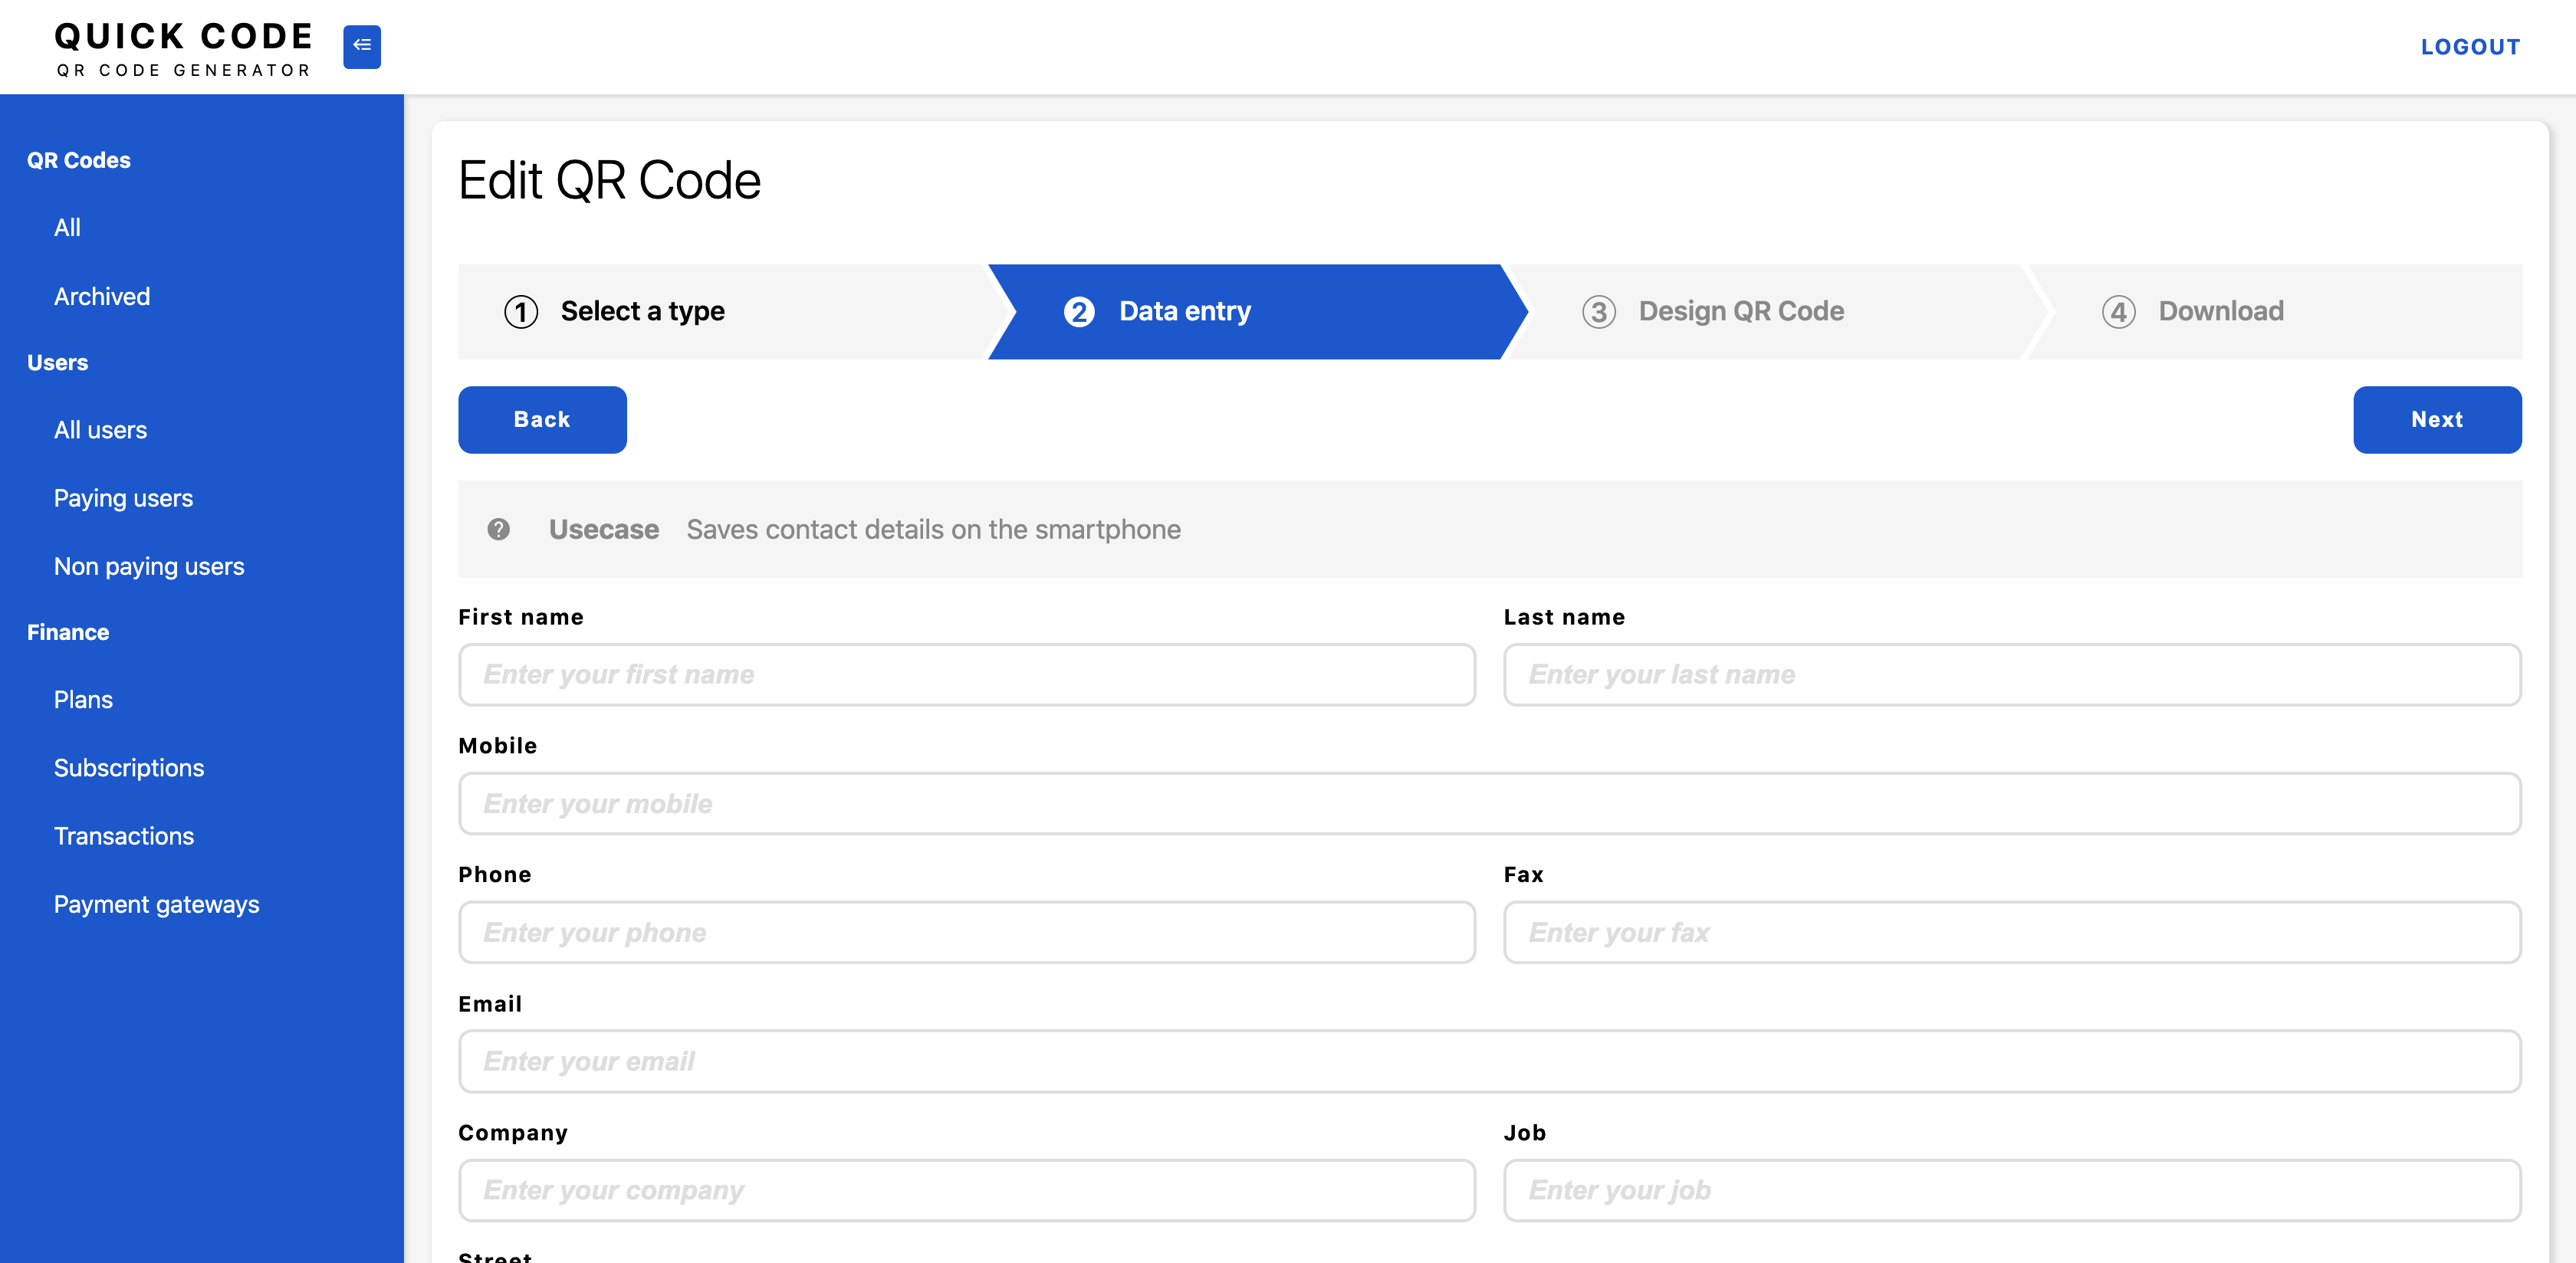The width and height of the screenshot is (2576, 1263).
Task: Focus the Mobile input field
Action: [x=1489, y=804]
